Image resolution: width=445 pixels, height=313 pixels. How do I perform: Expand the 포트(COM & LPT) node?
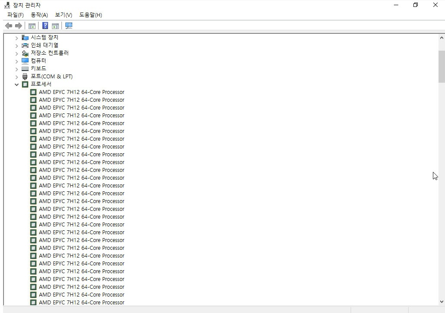pyautogui.click(x=16, y=77)
